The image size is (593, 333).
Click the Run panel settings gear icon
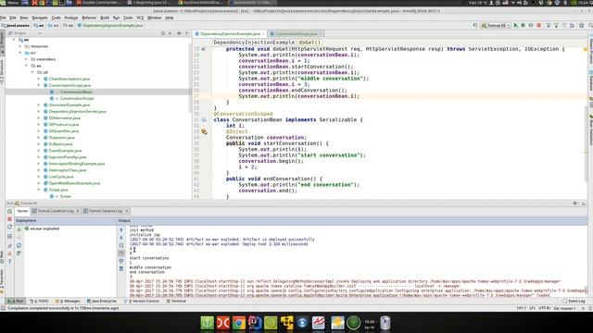[x=575, y=203]
